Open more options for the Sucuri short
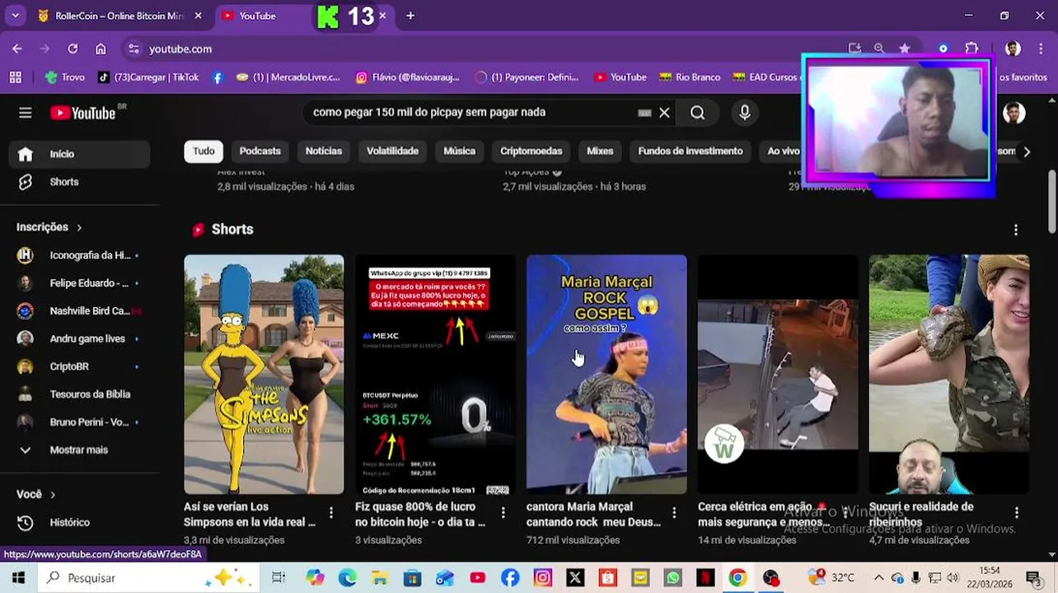1058x593 pixels. pos(1017,513)
